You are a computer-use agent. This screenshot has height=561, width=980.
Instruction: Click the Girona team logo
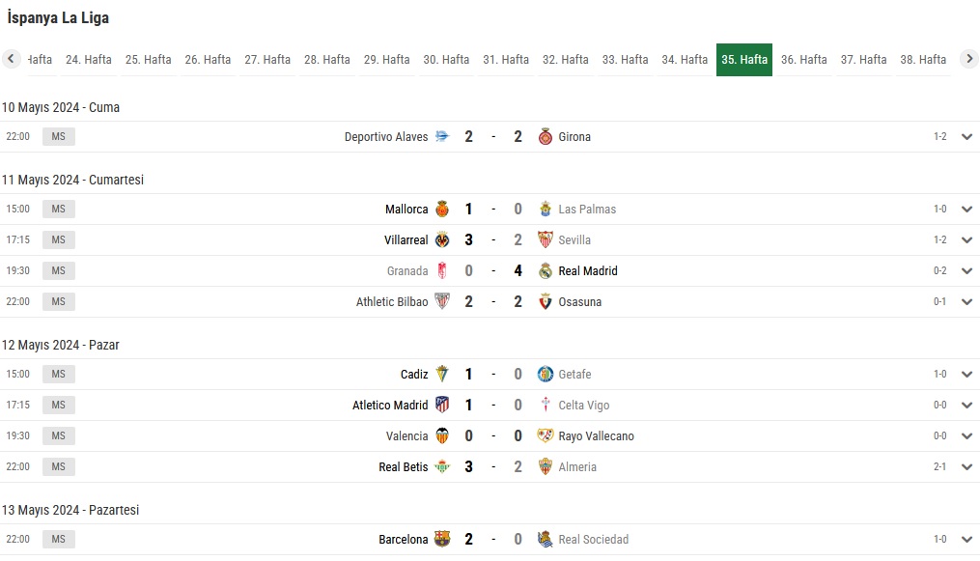pos(545,137)
